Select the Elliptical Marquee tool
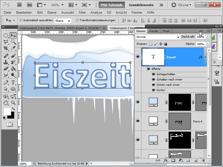 (6, 35)
